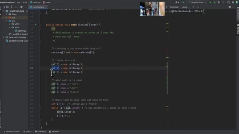Switch to the Local terminal tab
Viewport: 239px width, 134px height.
pos(184,7)
